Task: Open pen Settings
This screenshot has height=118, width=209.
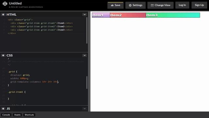Action: point(136,5)
